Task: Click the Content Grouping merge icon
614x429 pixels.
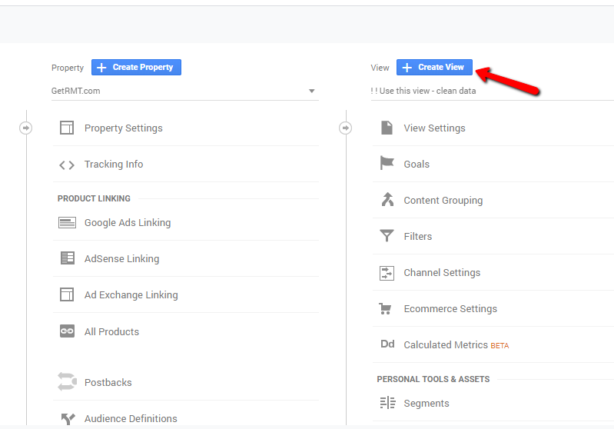Action: click(387, 199)
